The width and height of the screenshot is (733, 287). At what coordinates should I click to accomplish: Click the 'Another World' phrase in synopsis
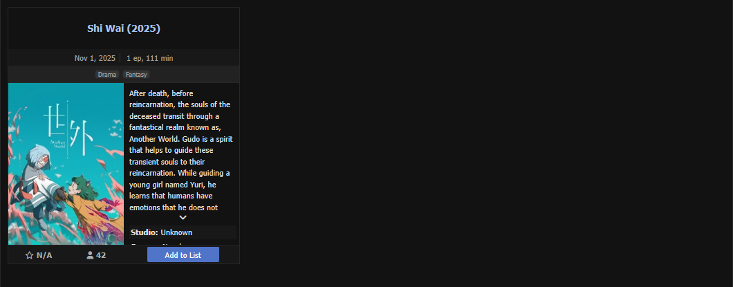tap(156, 138)
